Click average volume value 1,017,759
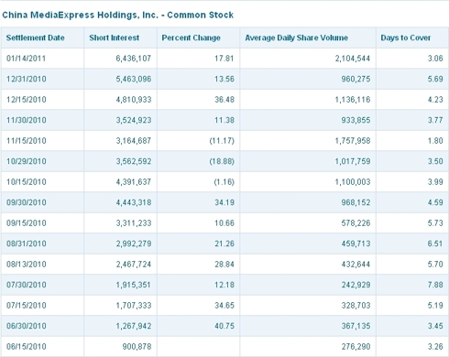Viewport: 449px width, 357px height. tap(353, 161)
